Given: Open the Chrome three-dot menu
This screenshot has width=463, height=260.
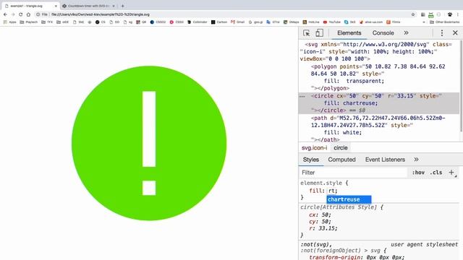Looking at the screenshot, I should click(458, 14).
